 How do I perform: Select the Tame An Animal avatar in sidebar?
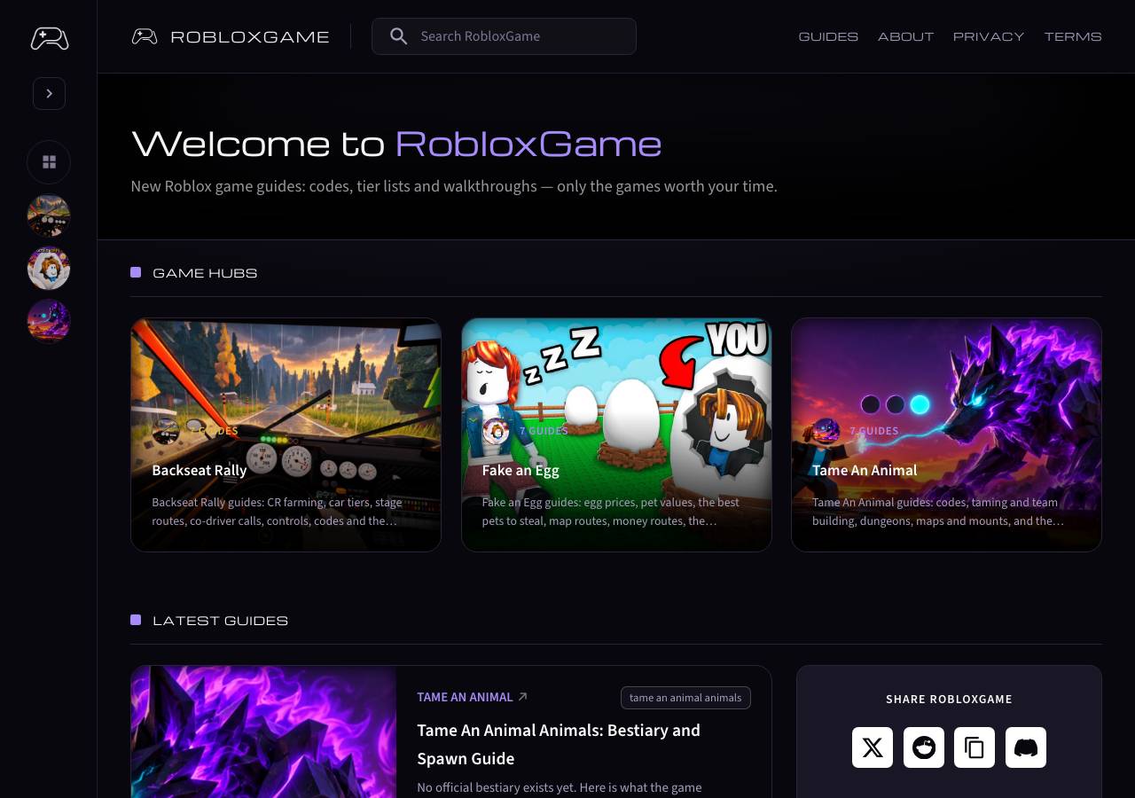49,321
